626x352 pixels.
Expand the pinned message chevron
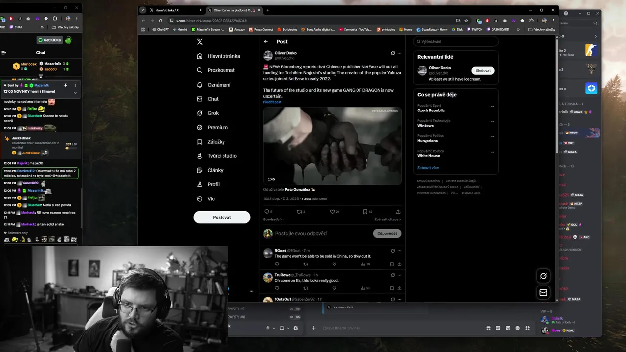click(75, 93)
